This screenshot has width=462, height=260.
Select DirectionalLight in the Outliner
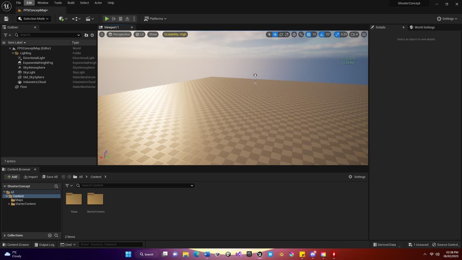(x=34, y=58)
